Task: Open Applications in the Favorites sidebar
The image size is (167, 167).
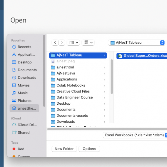Action: click(x=26, y=55)
